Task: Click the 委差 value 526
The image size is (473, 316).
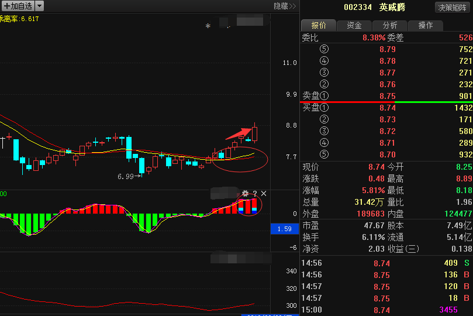Action: [465, 37]
